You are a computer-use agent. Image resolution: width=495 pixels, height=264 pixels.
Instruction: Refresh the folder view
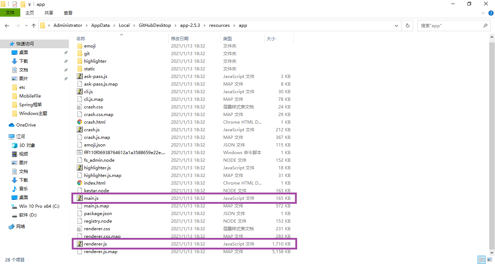tap(407, 25)
